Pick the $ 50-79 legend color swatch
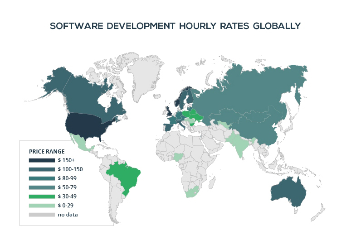Screen dimensions: 351x245 pos(41,187)
